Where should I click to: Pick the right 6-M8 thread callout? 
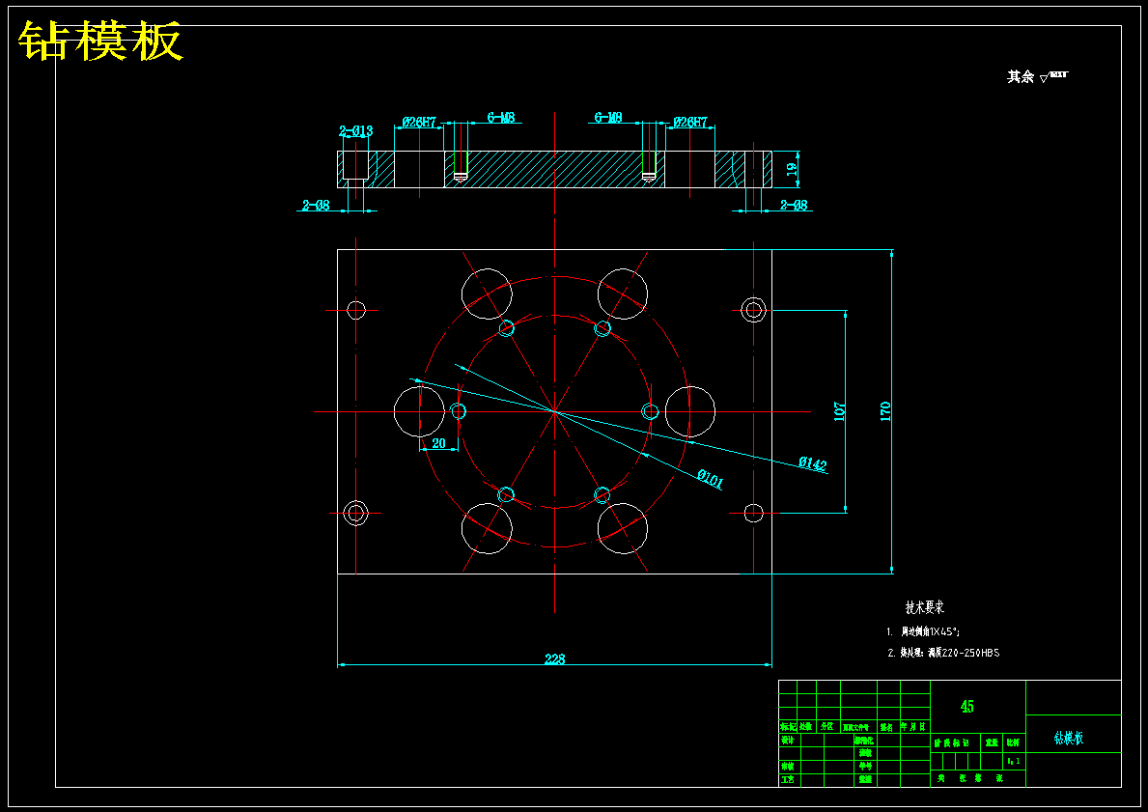point(608,117)
